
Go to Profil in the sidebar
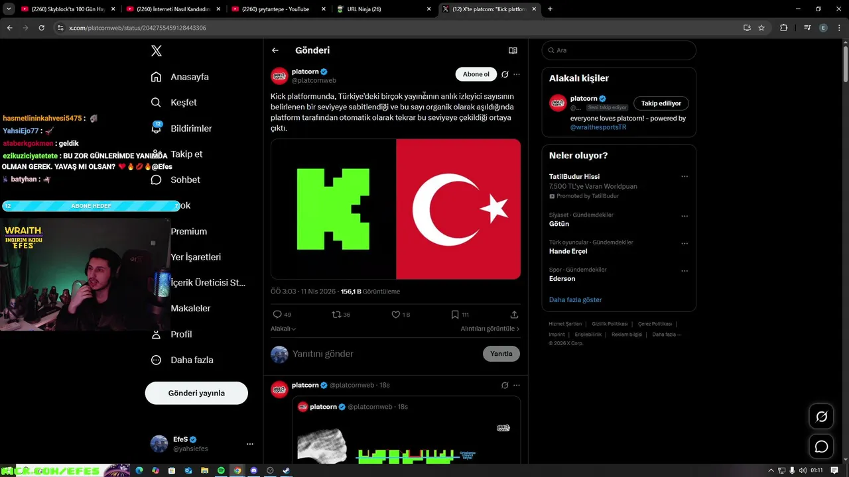click(x=171, y=334)
